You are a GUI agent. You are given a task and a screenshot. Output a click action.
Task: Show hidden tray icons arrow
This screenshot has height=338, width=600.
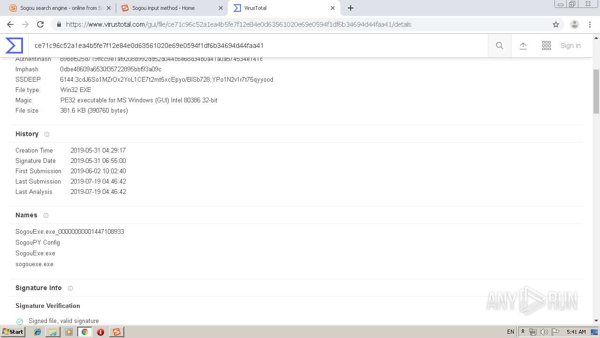coord(523,332)
